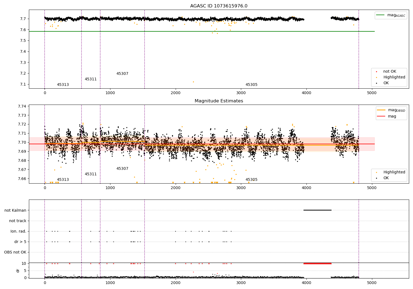Click "Highlighted" in the middle plot legend
413x289 pixels.
tap(391, 172)
